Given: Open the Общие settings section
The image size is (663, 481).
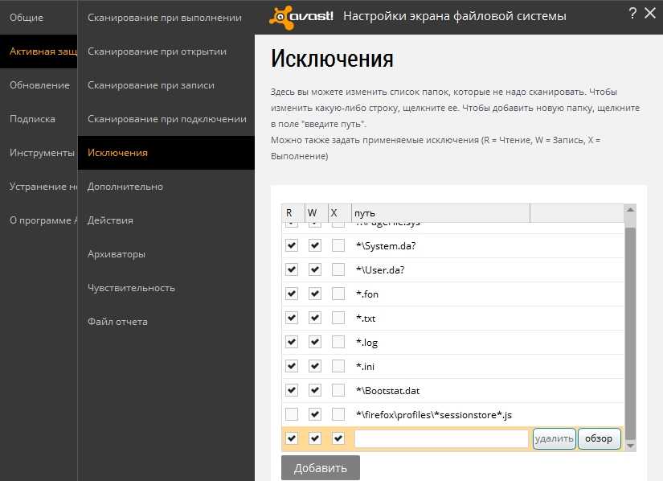Looking at the screenshot, I should (27, 17).
